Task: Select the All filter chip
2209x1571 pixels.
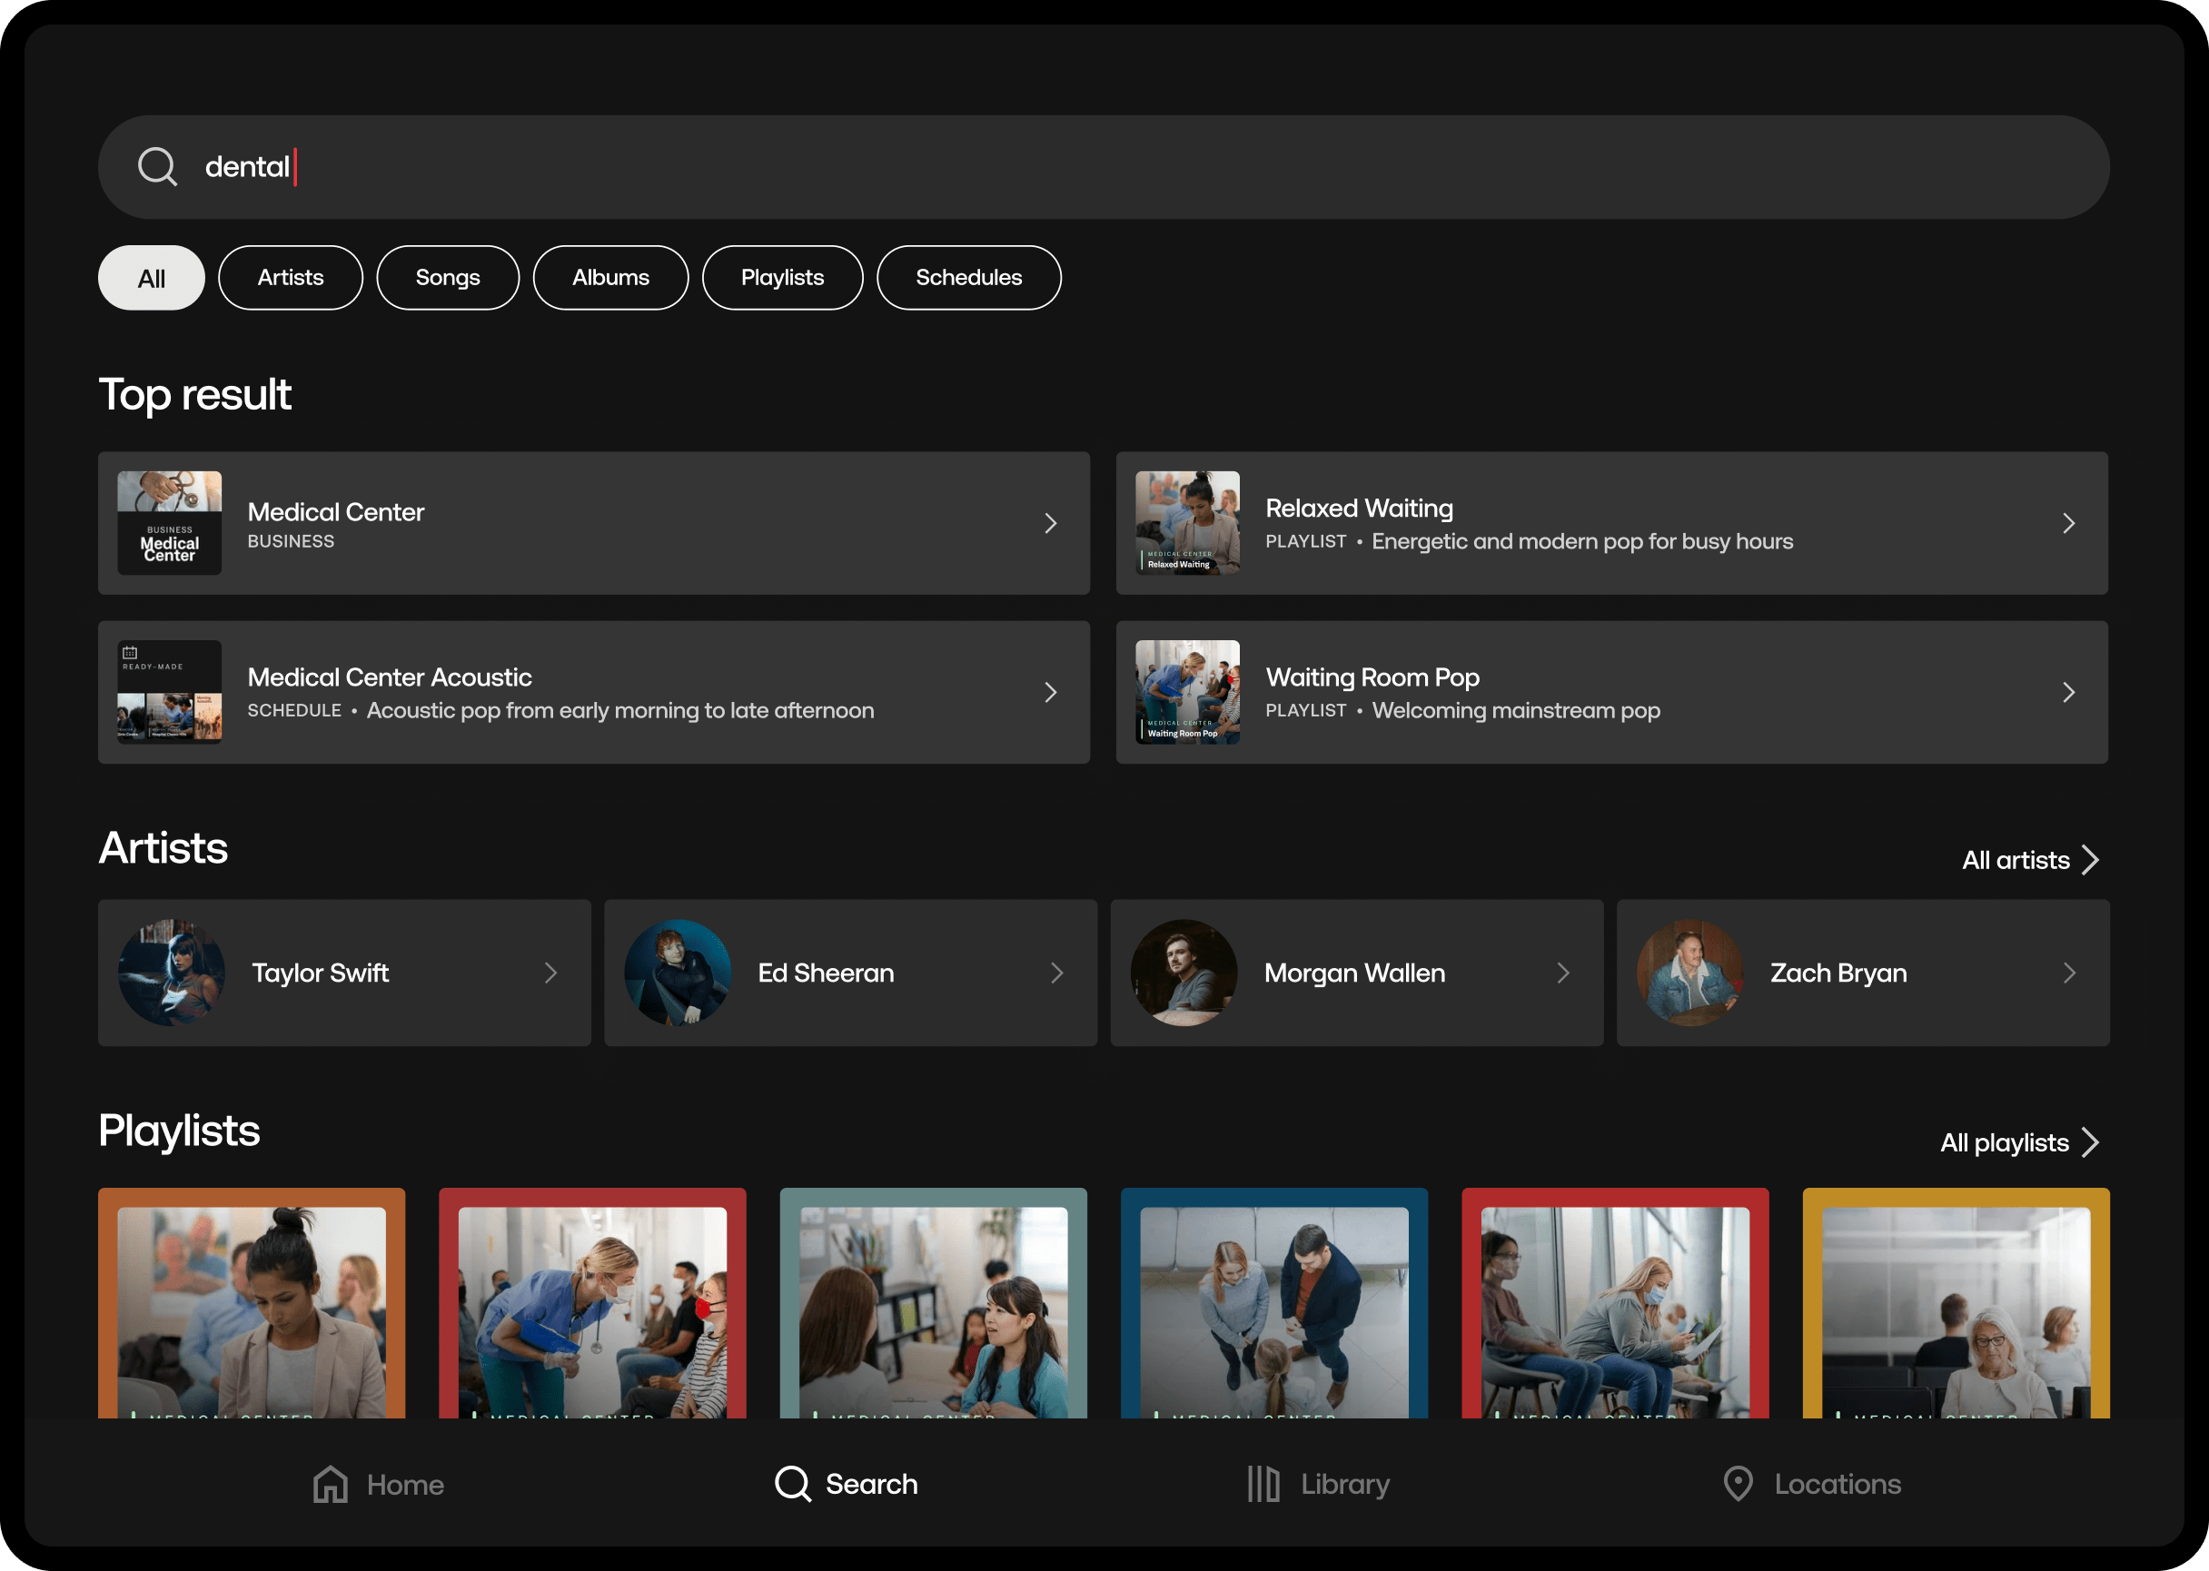Action: pyautogui.click(x=151, y=279)
